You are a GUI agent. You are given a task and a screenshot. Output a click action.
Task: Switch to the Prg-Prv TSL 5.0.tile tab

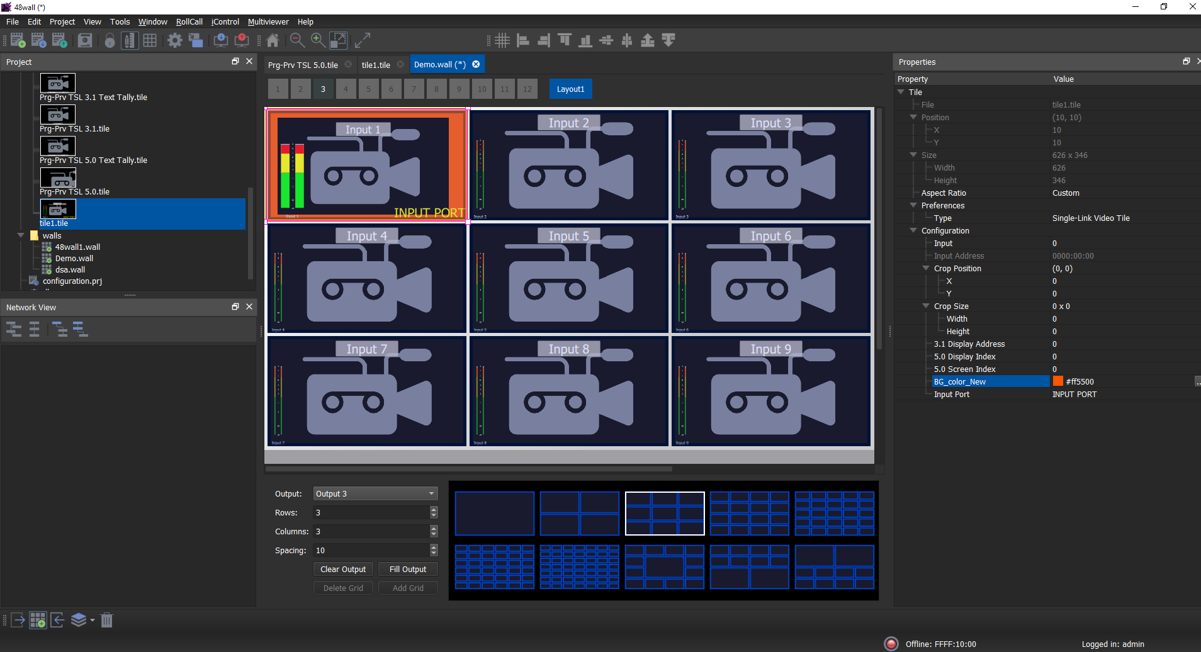coord(303,65)
